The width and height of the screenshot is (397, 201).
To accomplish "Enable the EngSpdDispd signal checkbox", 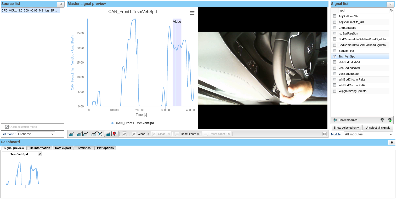I will (334, 28).
